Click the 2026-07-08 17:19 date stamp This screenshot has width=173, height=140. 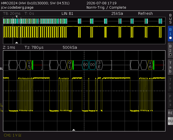pos(101,3)
